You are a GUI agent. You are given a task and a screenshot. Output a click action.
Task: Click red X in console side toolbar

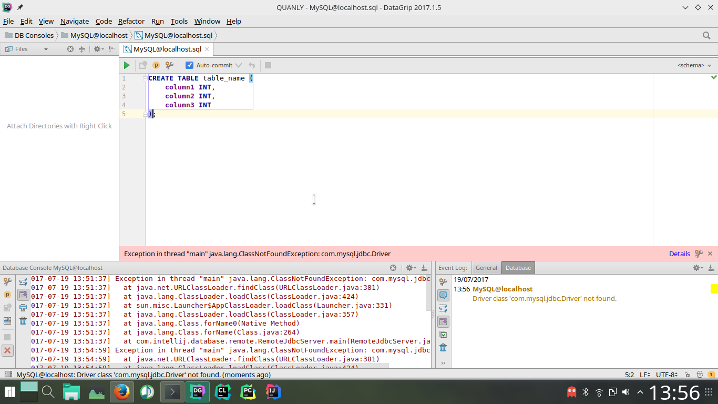pos(7,350)
